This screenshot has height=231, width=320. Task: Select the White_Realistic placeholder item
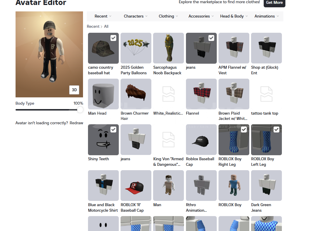pos(168,94)
